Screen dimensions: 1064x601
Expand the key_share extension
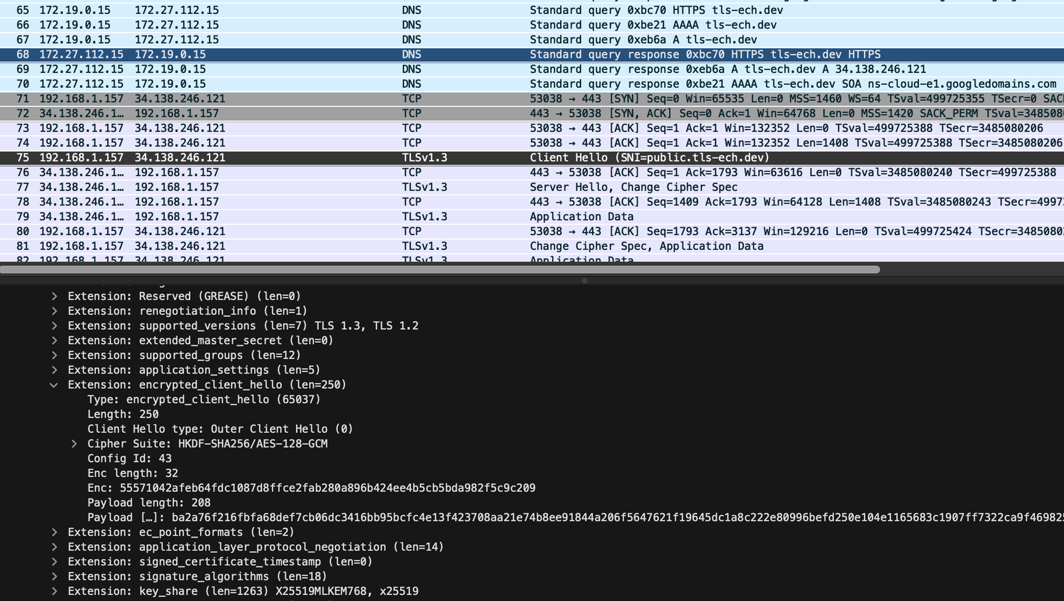(54, 590)
